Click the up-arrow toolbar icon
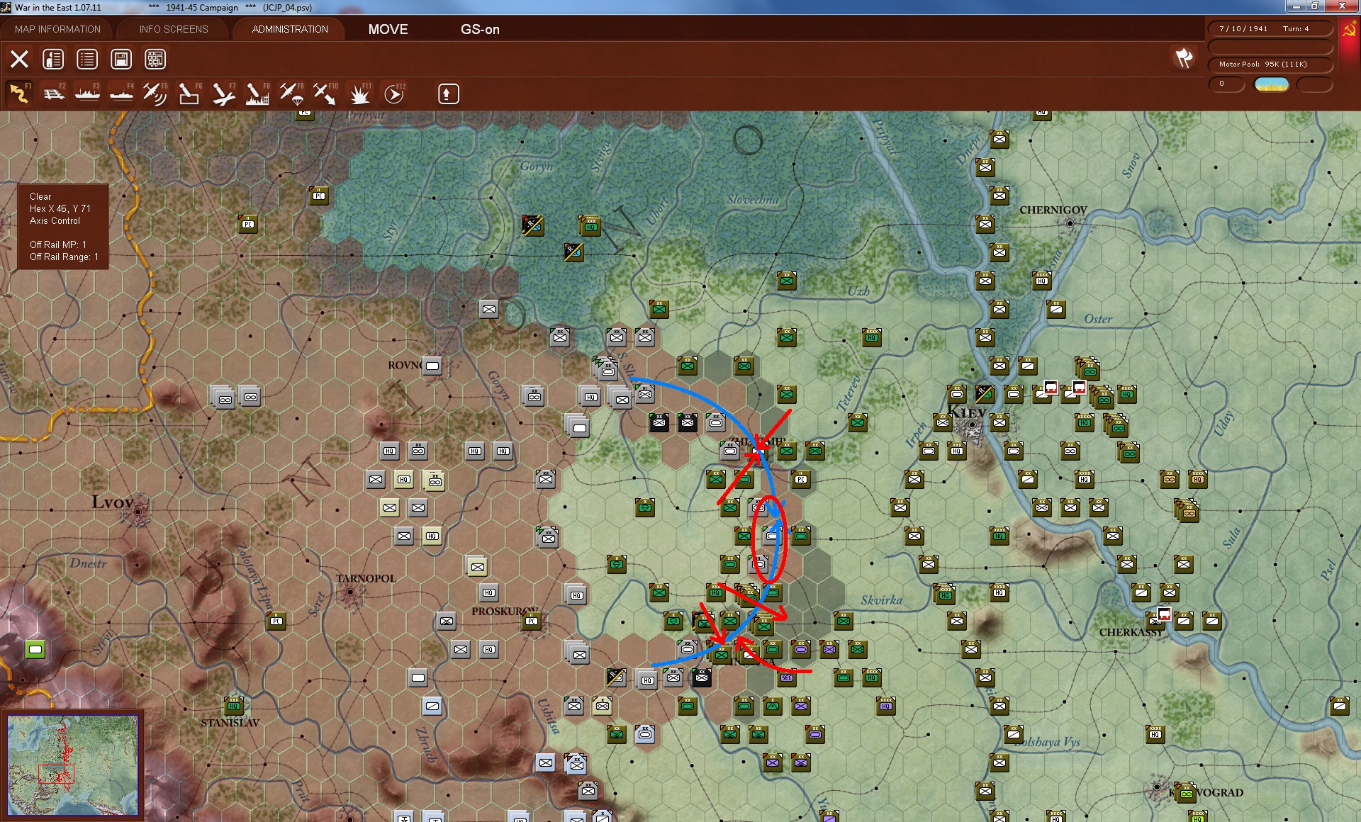 [448, 94]
